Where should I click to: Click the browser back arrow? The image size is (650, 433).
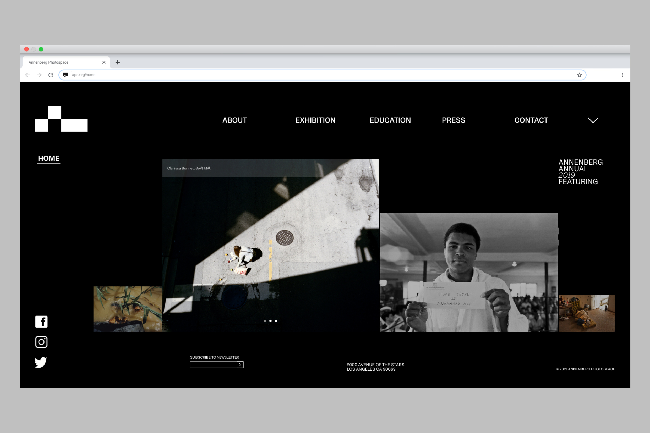pyautogui.click(x=28, y=75)
